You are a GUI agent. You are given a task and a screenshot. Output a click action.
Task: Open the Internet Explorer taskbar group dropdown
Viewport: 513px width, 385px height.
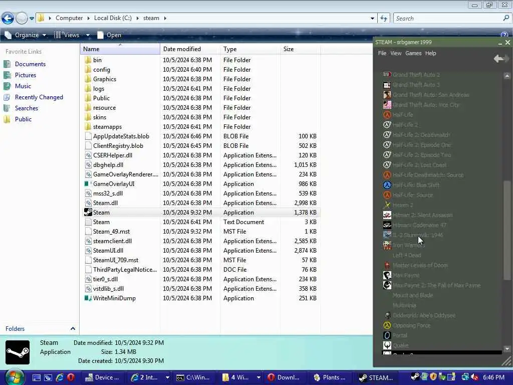167,377
